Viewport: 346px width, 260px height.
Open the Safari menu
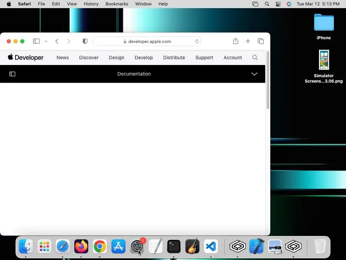point(24,4)
